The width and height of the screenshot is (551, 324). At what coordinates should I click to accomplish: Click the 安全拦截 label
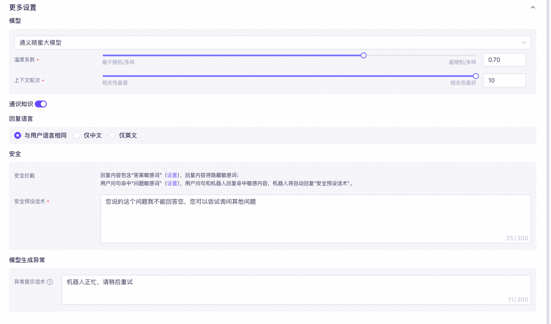click(24, 175)
